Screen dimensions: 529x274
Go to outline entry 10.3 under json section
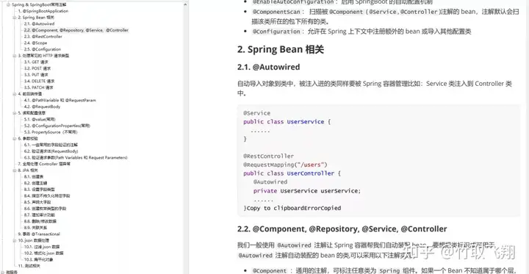pos(38,259)
